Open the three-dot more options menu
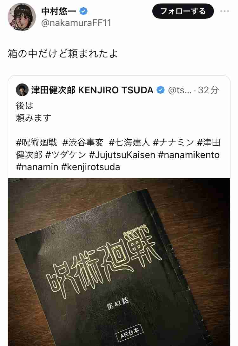This screenshot has height=346, width=238. pyautogui.click(x=225, y=11)
